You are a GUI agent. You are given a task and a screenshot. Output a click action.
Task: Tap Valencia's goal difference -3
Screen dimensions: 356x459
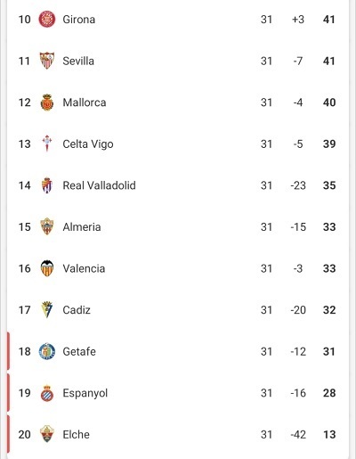coord(298,268)
